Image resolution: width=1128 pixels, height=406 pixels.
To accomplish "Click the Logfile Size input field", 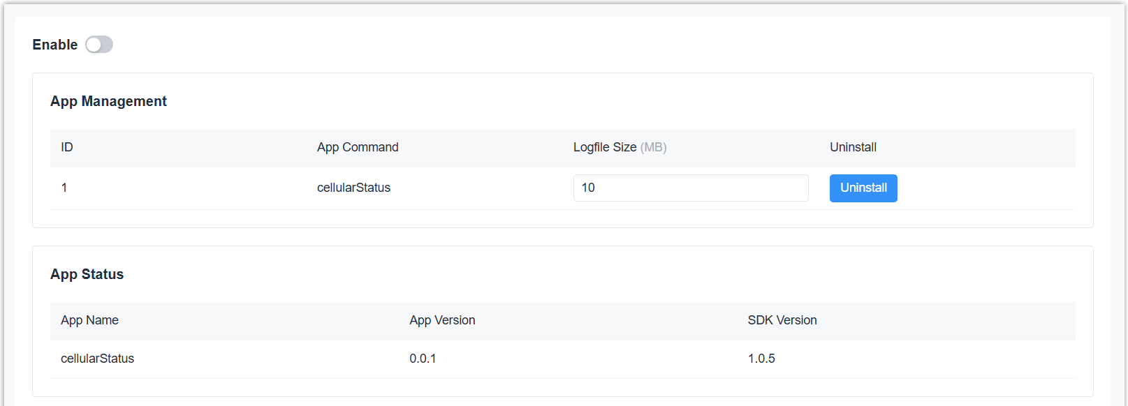I will pyautogui.click(x=690, y=188).
